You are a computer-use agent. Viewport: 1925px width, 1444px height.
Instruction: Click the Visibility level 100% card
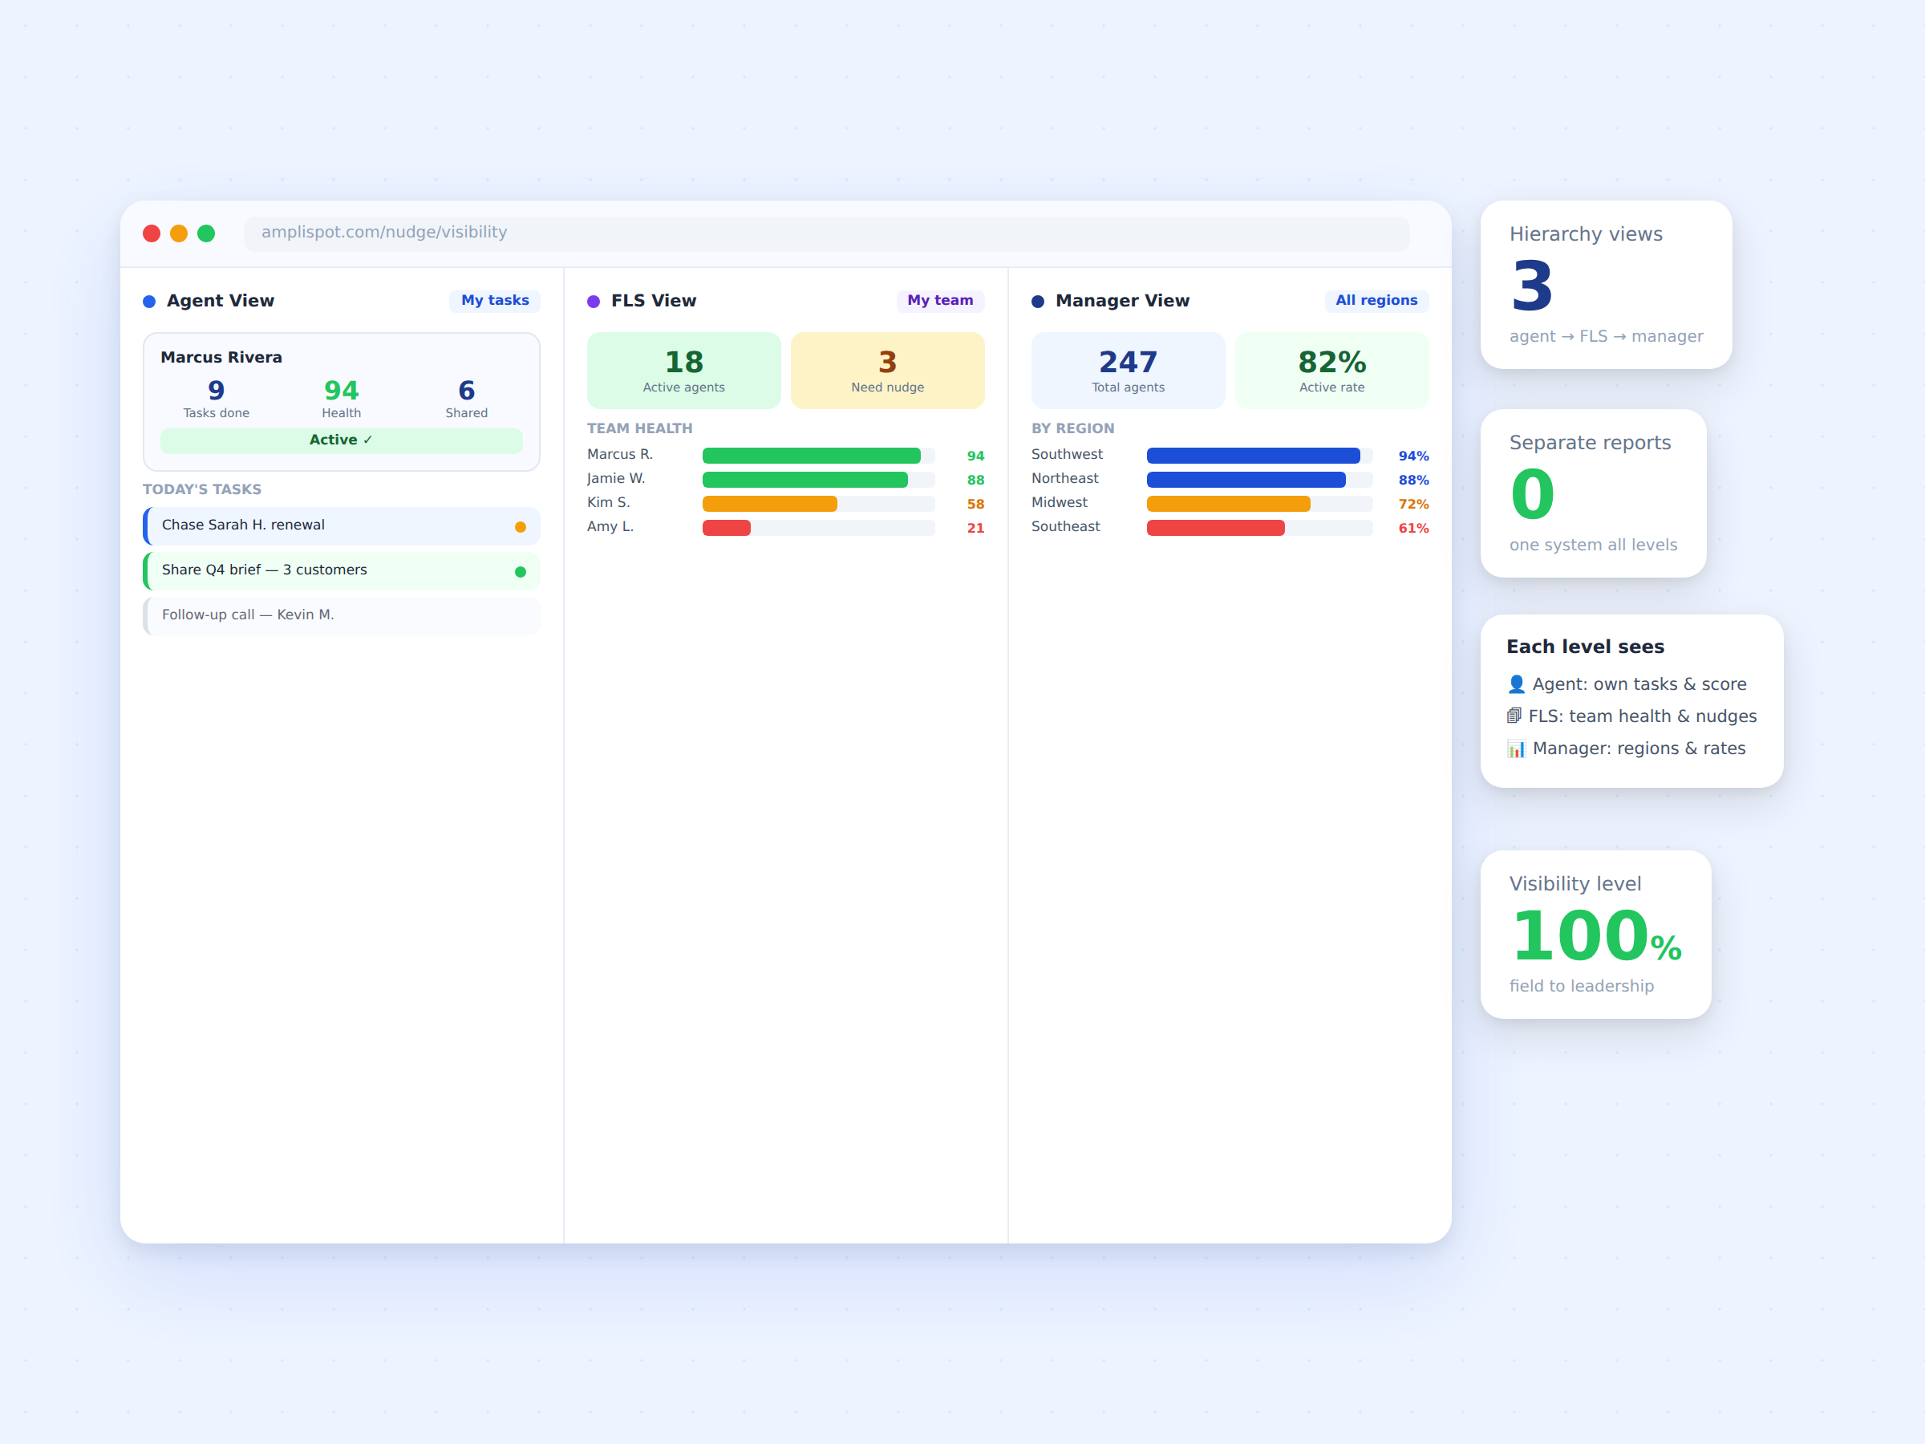(x=1595, y=935)
